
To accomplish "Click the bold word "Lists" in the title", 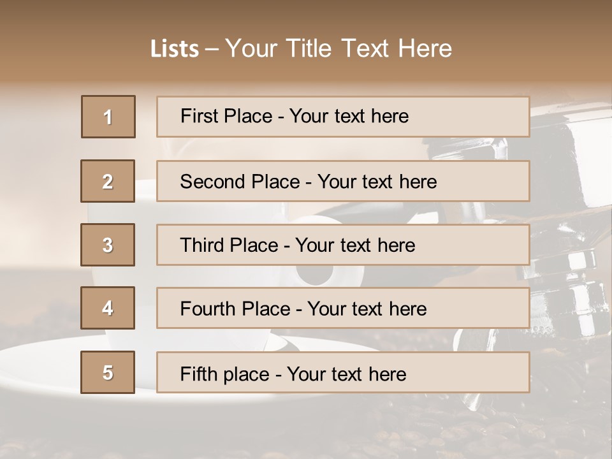I will point(174,49).
